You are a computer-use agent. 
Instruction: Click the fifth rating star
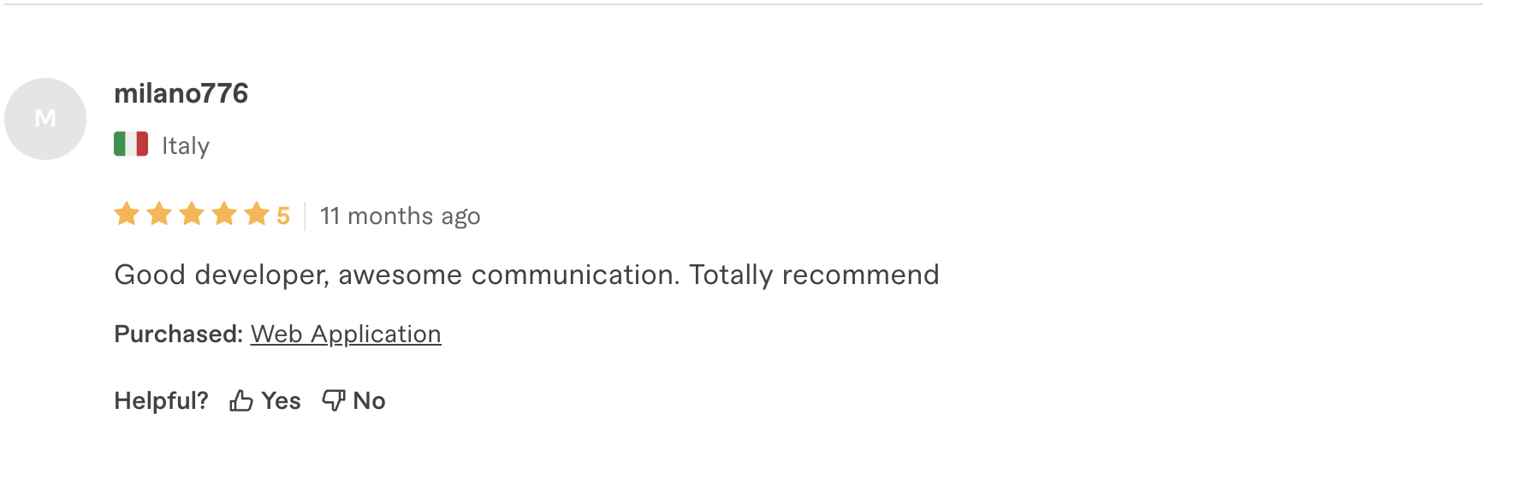point(257,214)
